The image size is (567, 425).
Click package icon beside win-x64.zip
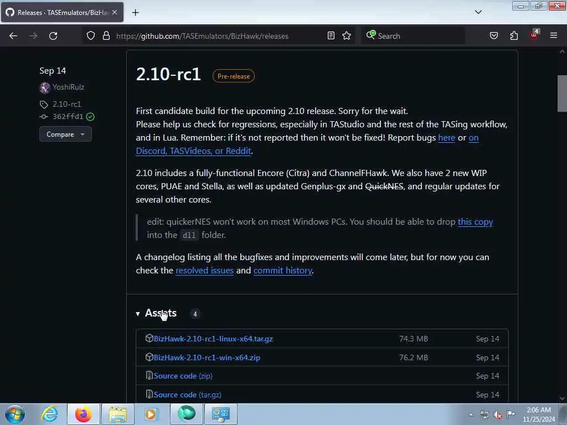[150, 357]
